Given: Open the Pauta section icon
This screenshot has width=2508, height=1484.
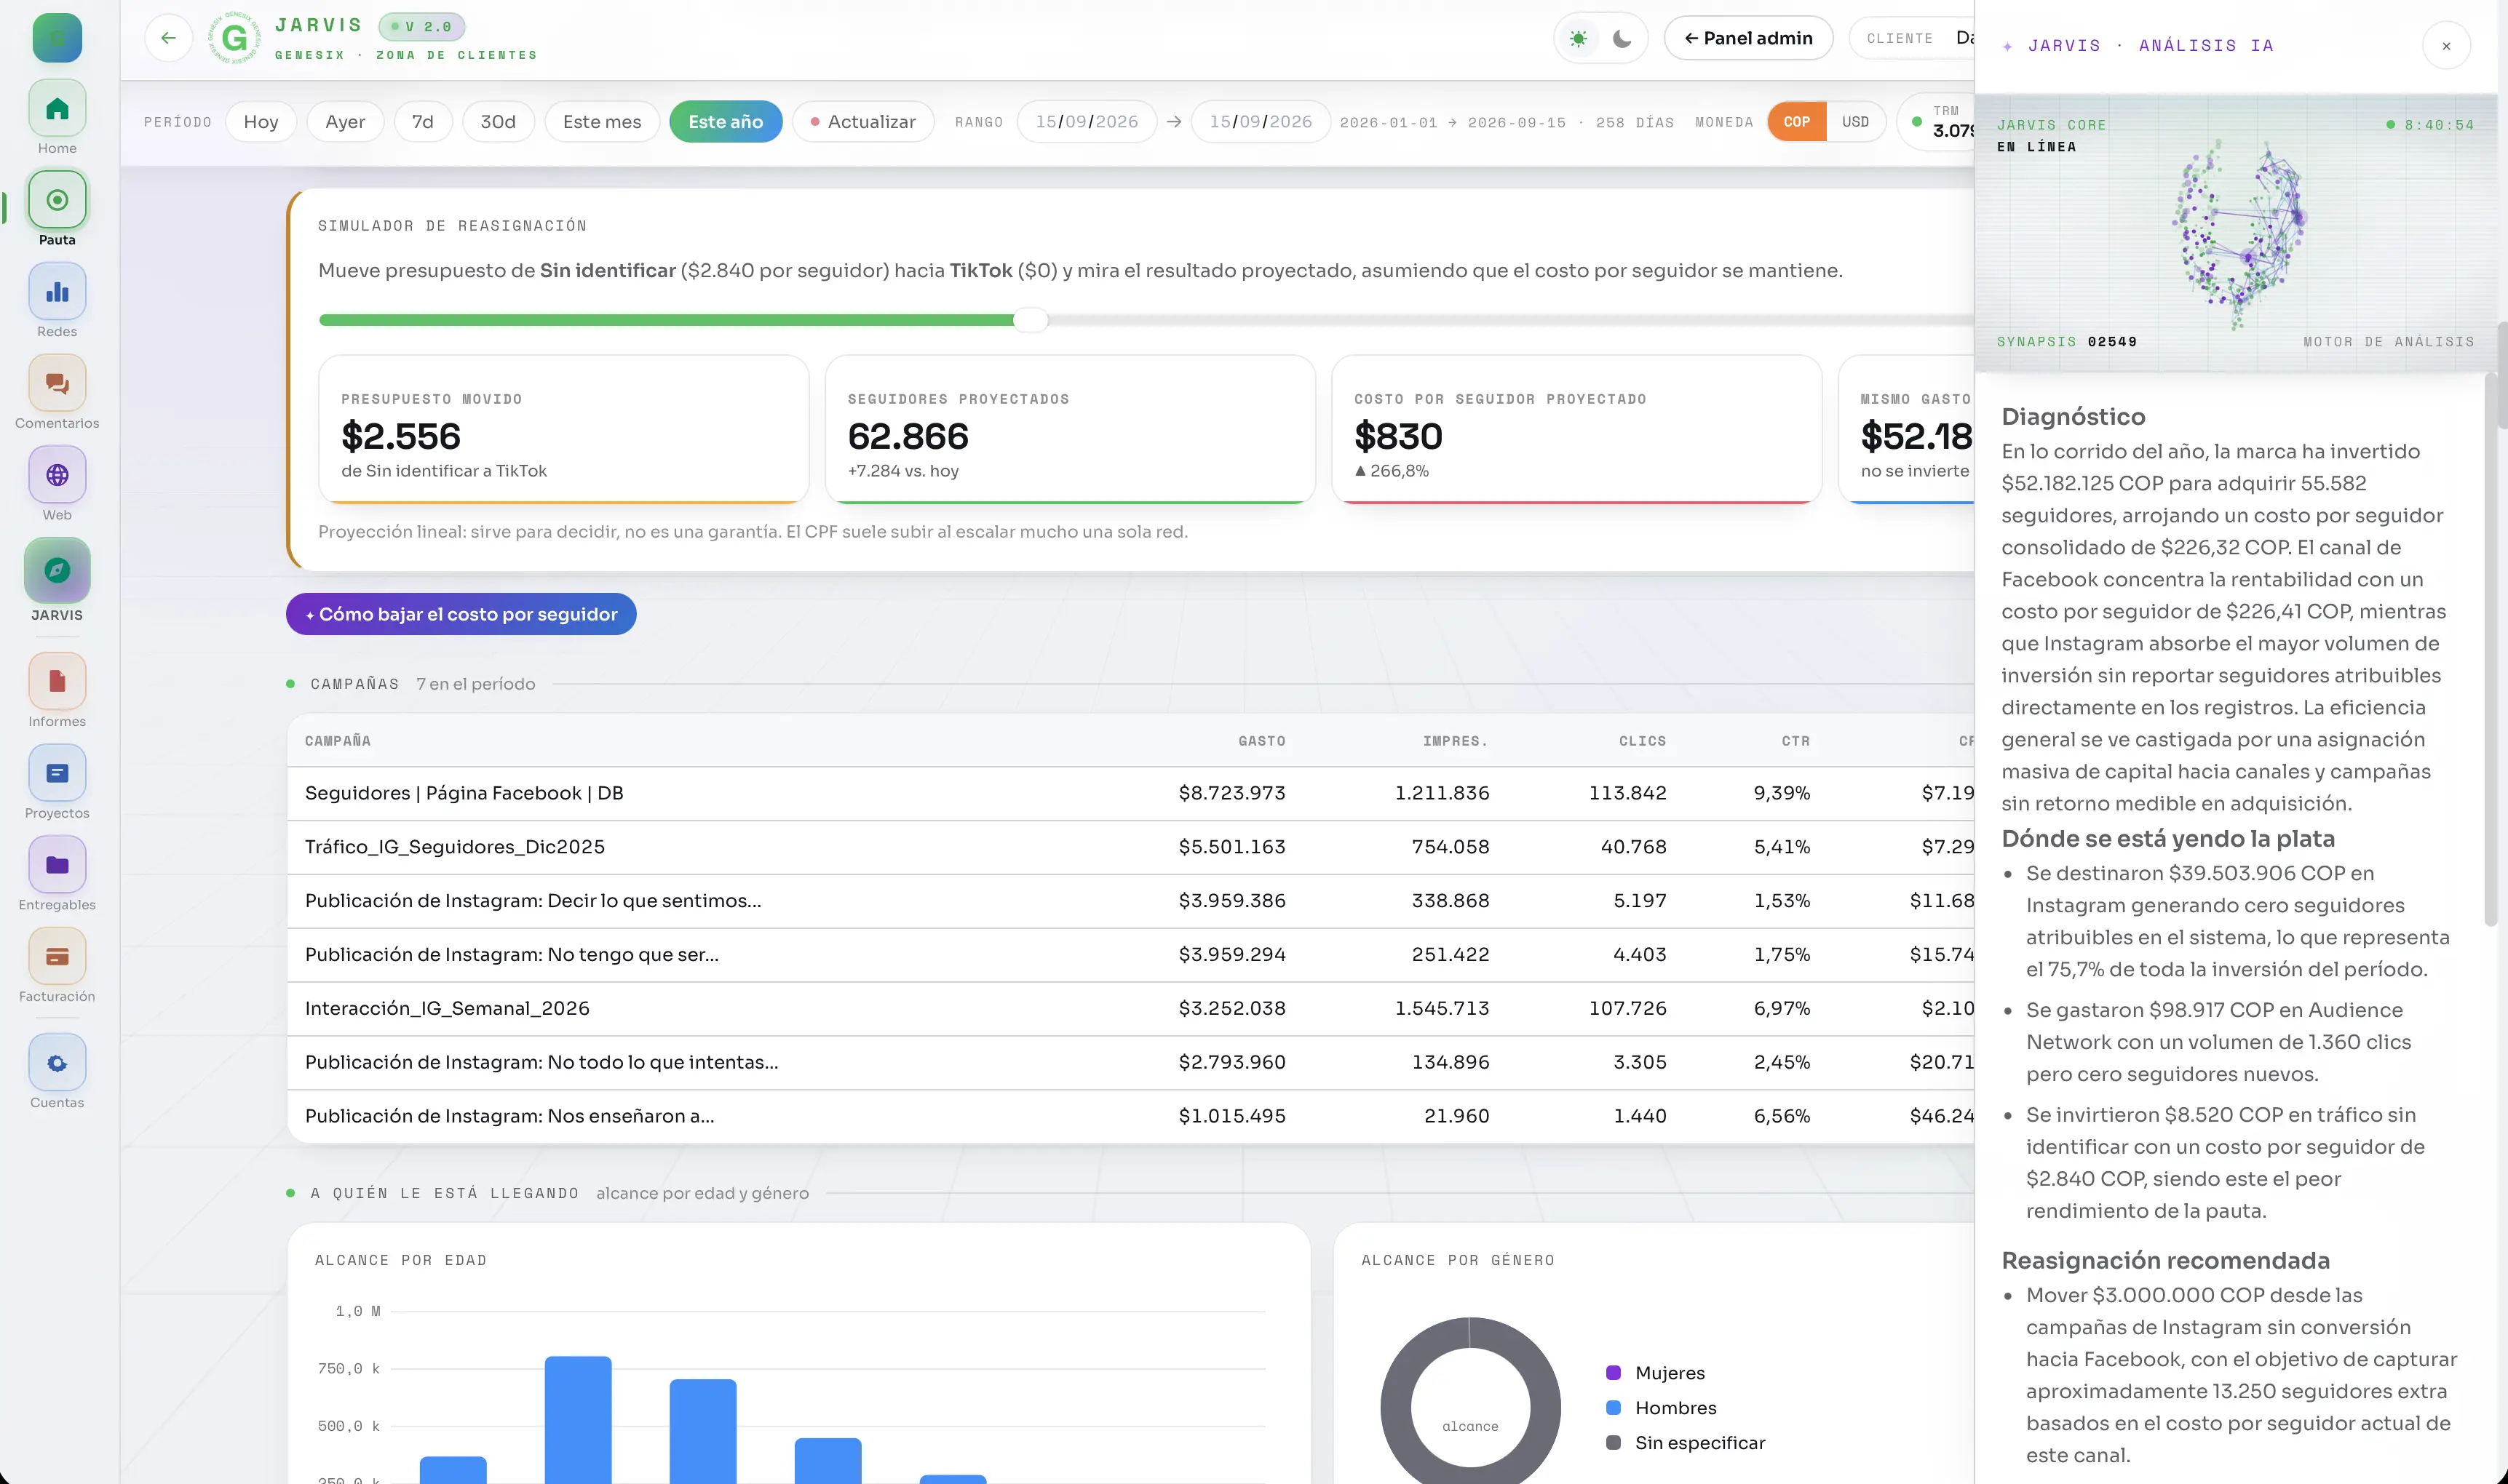Looking at the screenshot, I should [x=57, y=200].
